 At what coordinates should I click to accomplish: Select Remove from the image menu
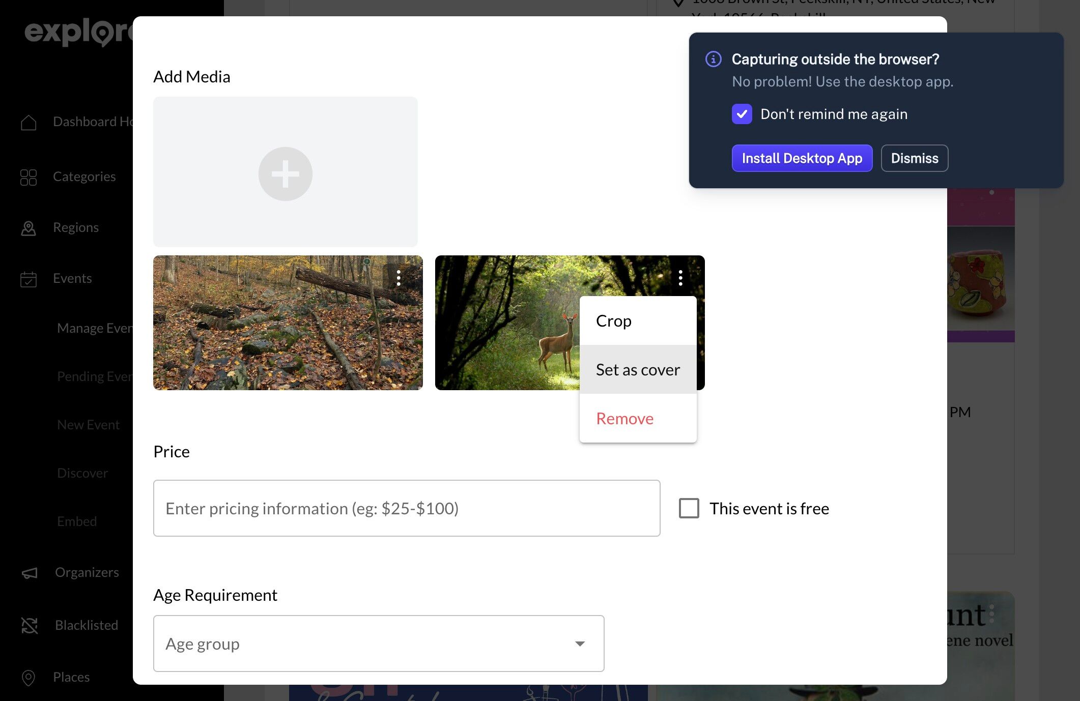(624, 419)
